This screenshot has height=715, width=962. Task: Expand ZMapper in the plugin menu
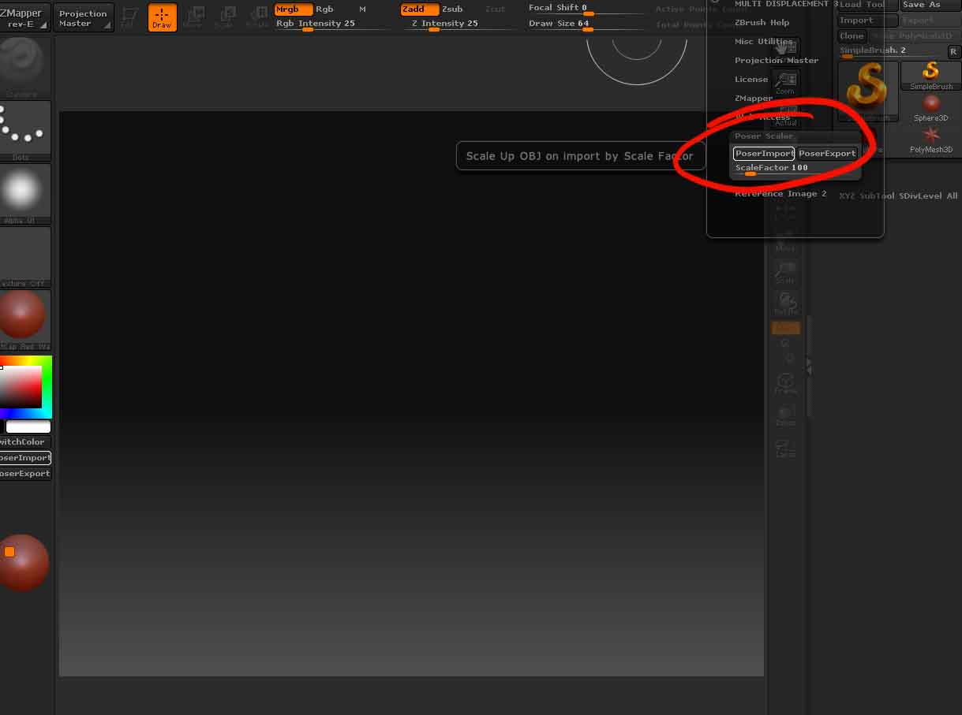(x=754, y=98)
